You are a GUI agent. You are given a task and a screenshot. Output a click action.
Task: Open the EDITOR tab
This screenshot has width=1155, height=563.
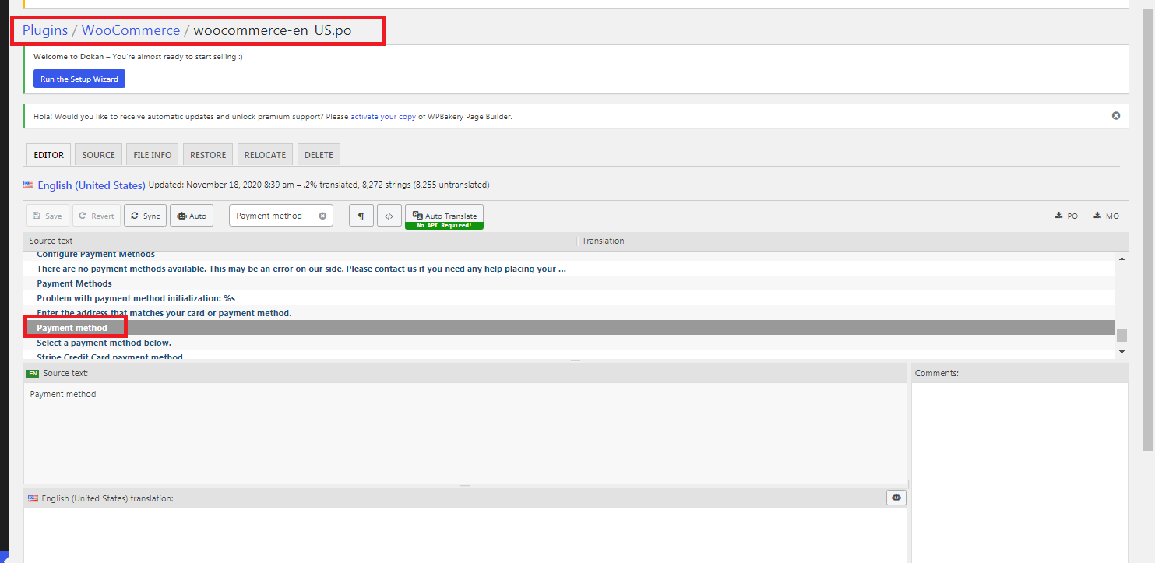click(49, 154)
